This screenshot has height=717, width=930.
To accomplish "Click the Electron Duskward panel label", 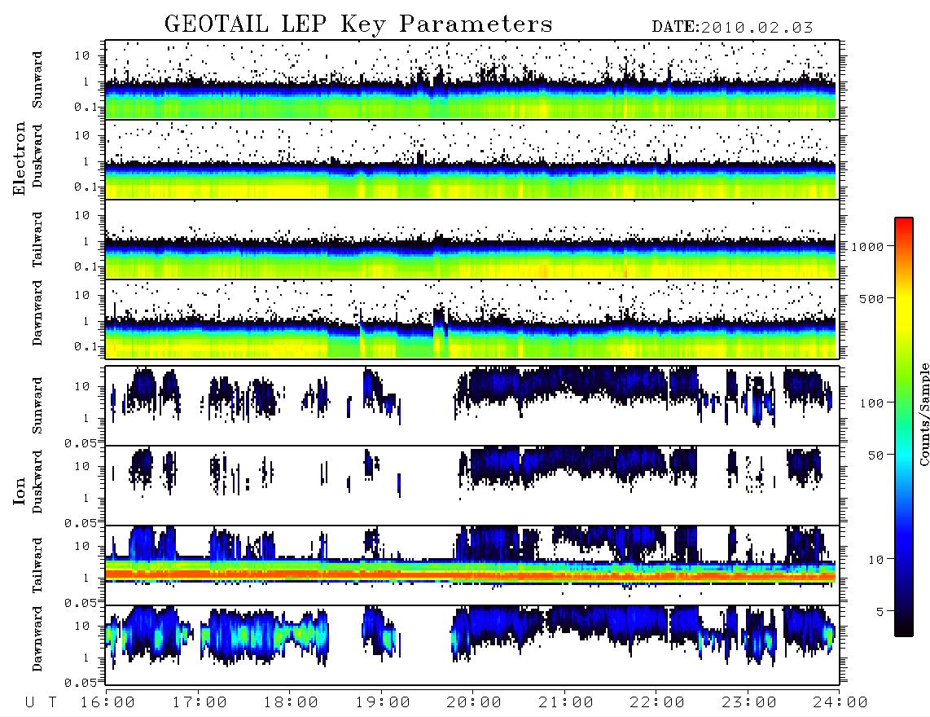I will coord(37,156).
